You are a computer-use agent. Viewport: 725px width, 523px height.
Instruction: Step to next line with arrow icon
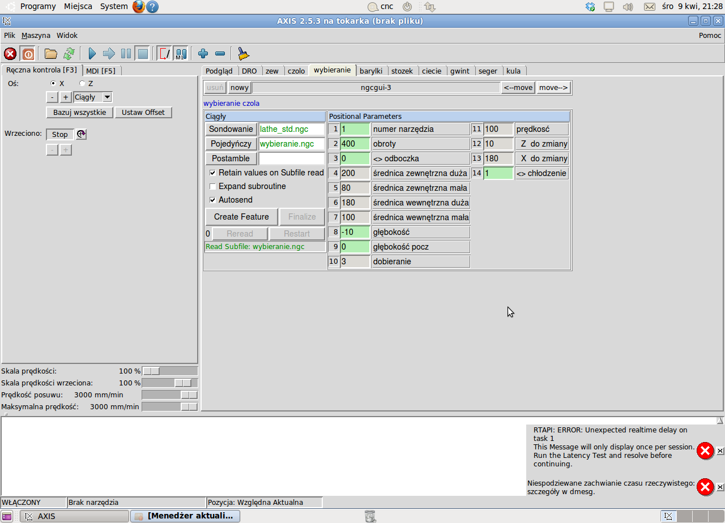(x=109, y=54)
